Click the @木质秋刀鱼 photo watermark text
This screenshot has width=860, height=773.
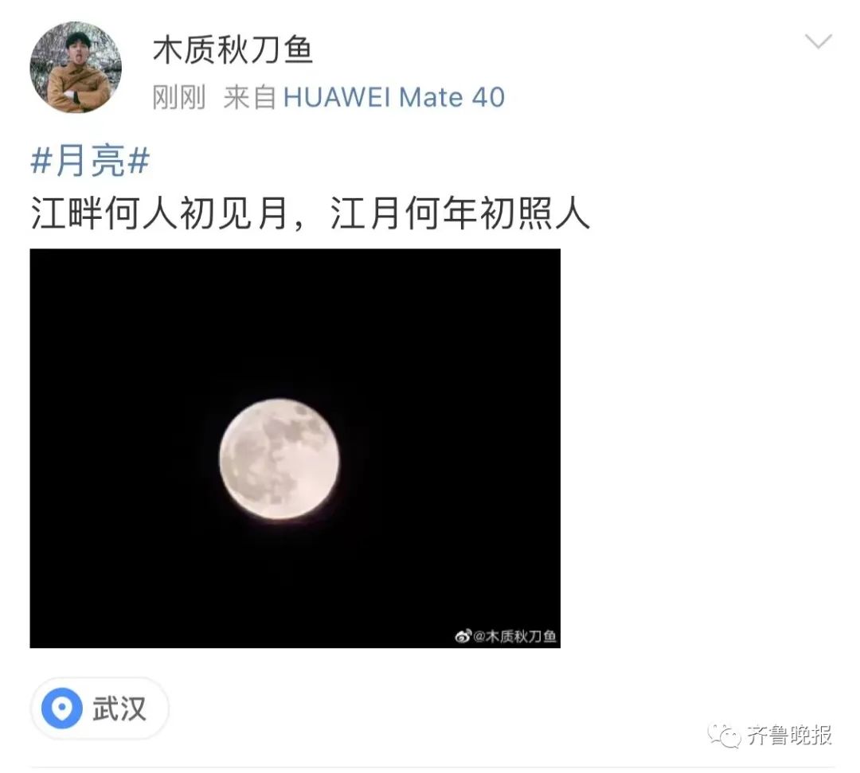pos(514,636)
